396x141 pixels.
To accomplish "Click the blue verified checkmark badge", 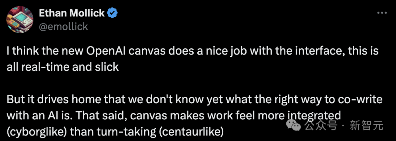I will coord(112,12).
